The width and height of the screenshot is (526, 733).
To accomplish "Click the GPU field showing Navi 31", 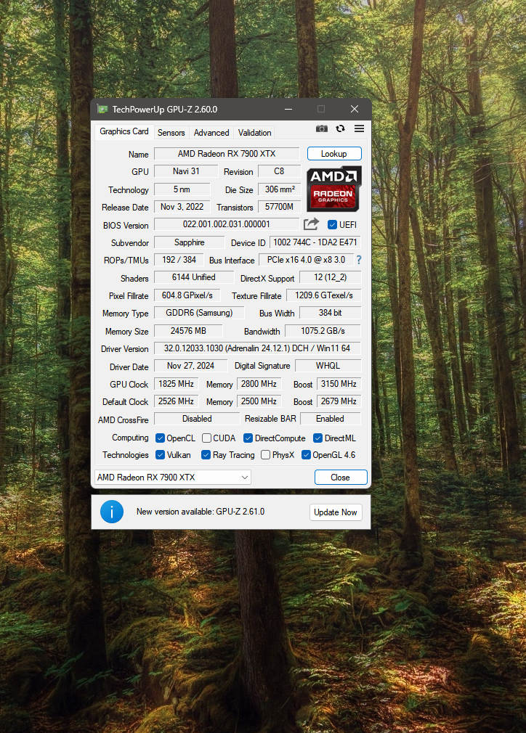I will pyautogui.click(x=186, y=171).
